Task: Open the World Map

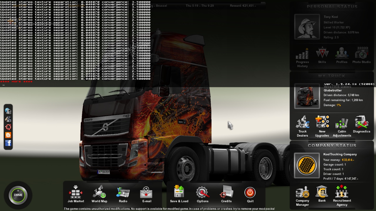Action: click(x=99, y=194)
